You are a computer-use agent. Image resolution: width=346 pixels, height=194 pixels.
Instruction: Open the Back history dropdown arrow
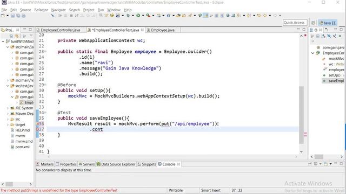270,16
